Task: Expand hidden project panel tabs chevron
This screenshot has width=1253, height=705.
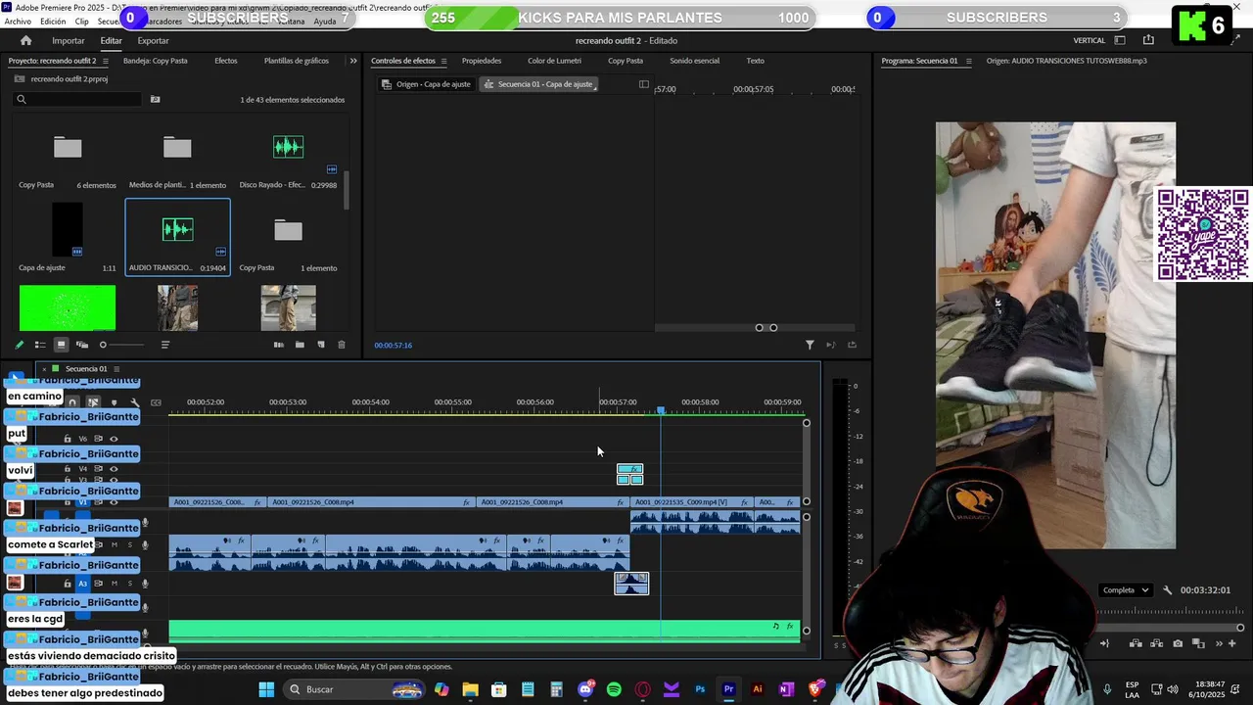Action: (353, 61)
